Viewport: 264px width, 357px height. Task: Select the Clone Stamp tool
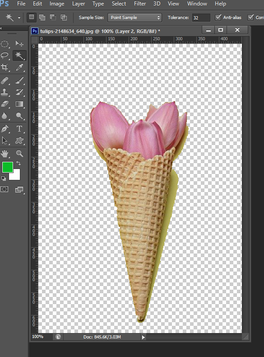click(x=5, y=92)
